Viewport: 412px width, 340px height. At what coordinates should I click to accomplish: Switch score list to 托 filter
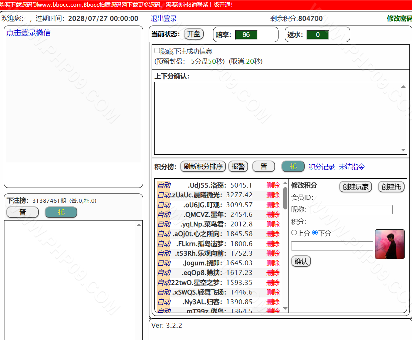click(293, 166)
